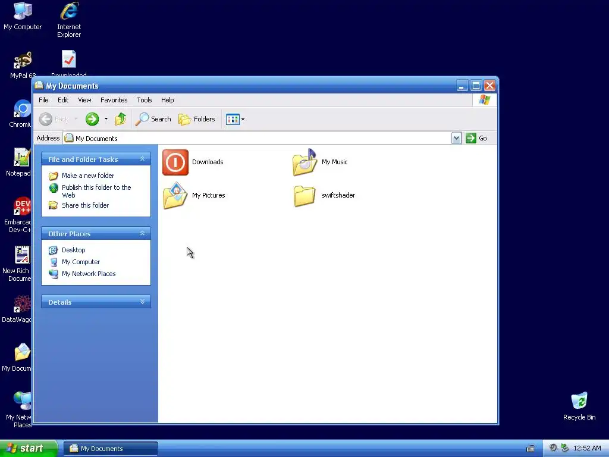This screenshot has height=457, width=609.
Task: Click the taskbar clock showing 12:52 AM
Action: tap(587, 448)
